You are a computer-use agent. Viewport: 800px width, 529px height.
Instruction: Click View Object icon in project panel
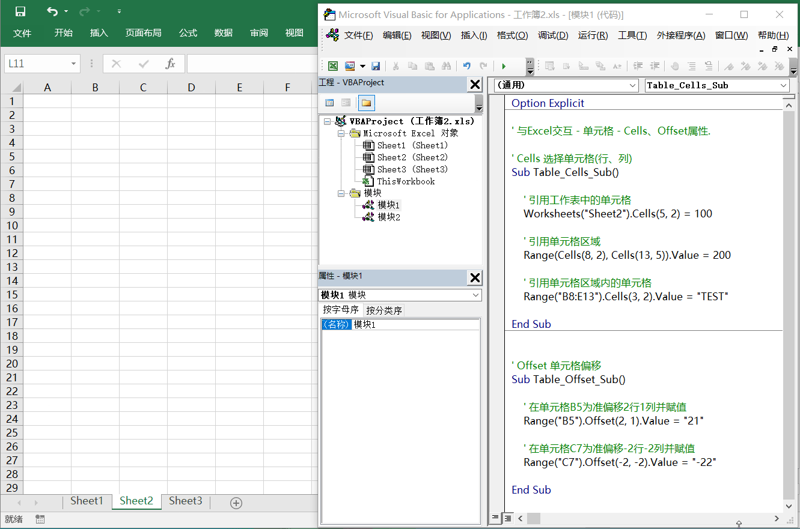[346, 103]
